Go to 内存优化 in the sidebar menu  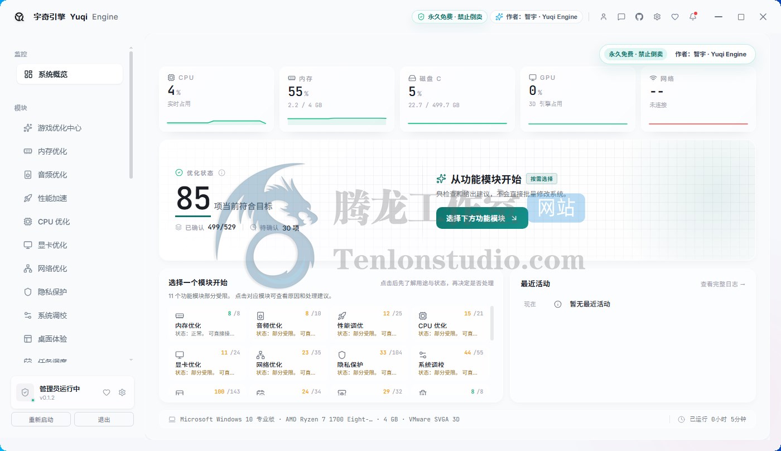click(x=70, y=151)
